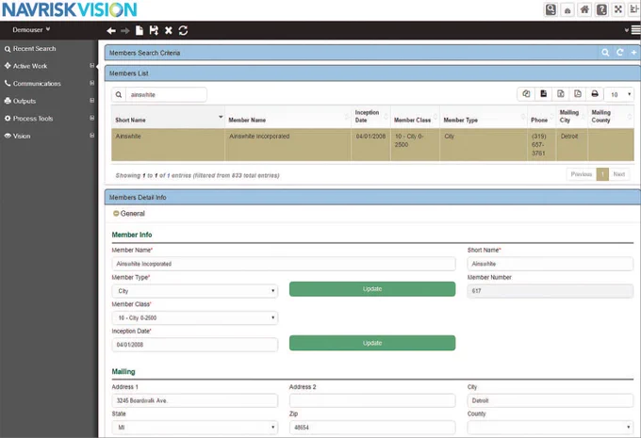Click the mailing City field showing Detroit

(551, 400)
